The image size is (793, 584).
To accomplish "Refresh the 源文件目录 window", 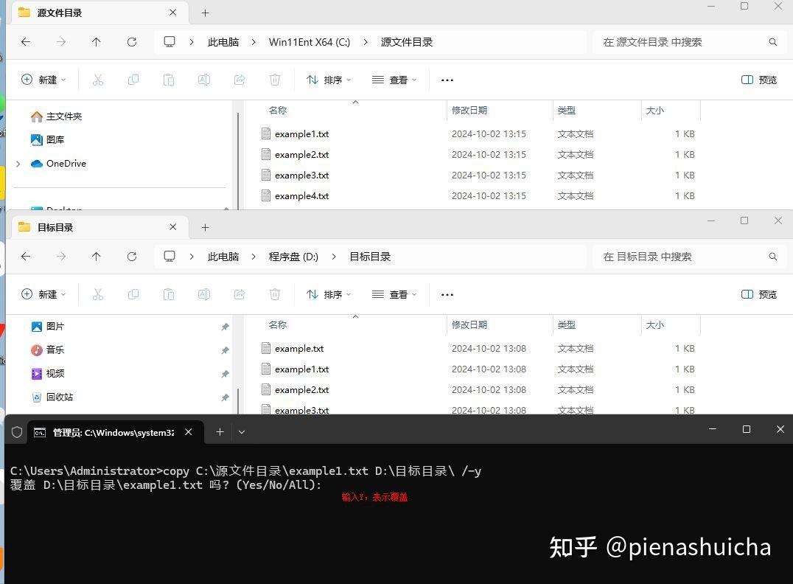I will (131, 42).
